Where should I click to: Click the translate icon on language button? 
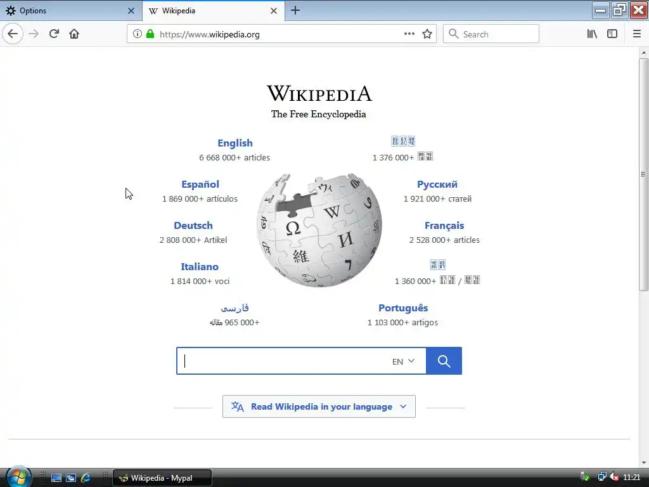[x=238, y=406]
